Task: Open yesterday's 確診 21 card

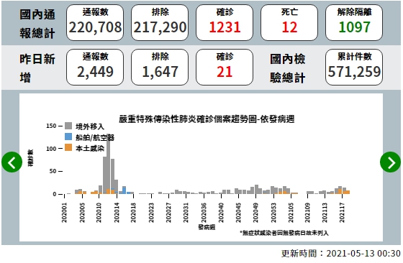Action: pos(225,68)
